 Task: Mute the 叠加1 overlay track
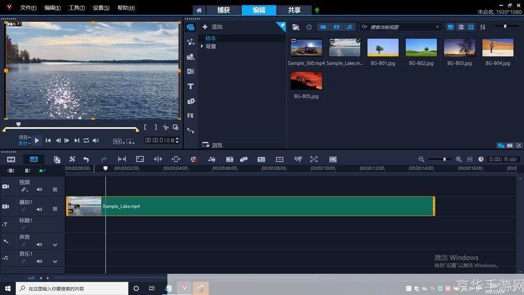tap(39, 209)
